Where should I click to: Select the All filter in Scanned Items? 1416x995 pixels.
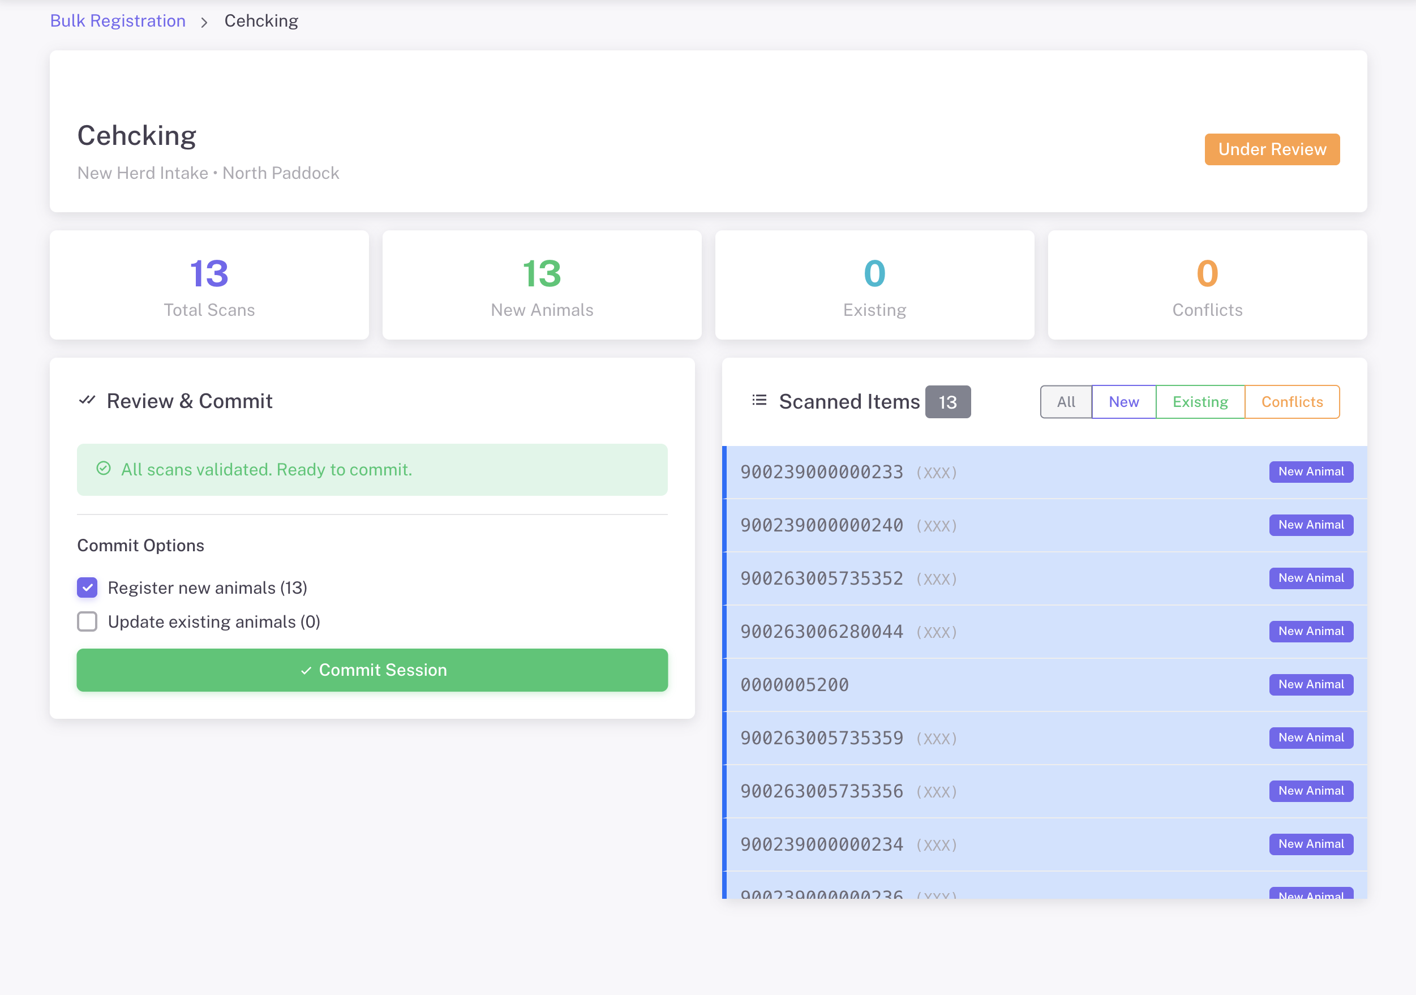[1066, 402]
